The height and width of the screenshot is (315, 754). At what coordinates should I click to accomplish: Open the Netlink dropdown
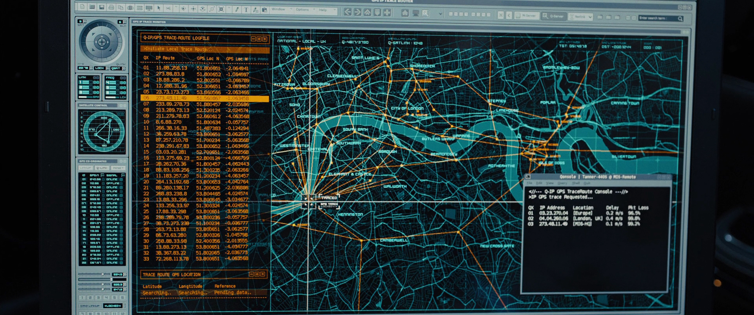click(x=580, y=16)
